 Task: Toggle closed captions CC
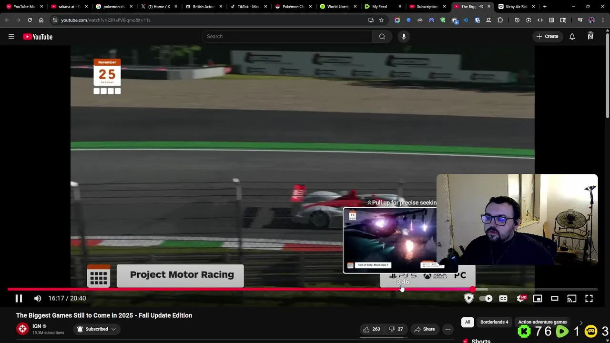503,298
